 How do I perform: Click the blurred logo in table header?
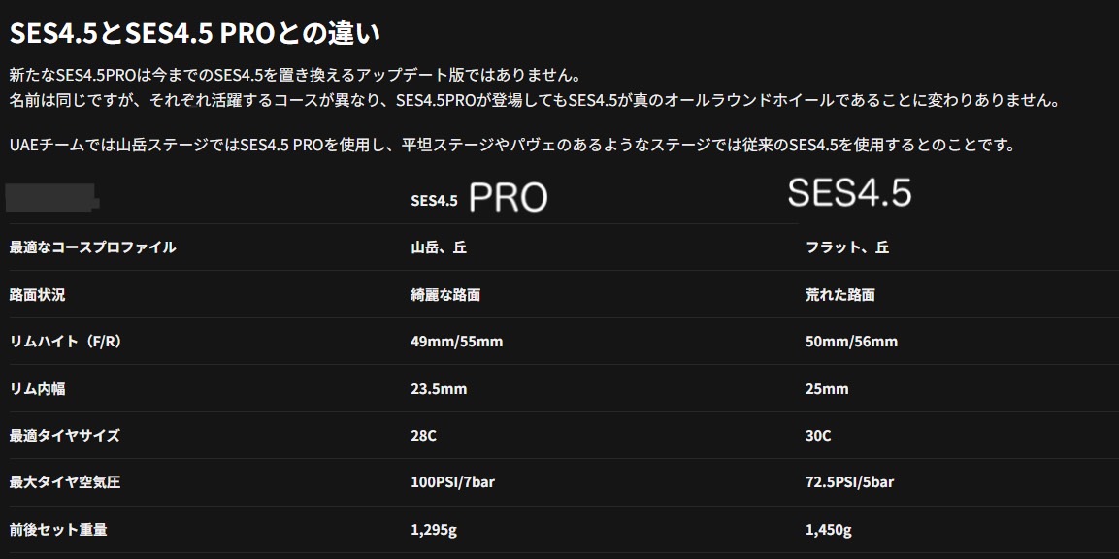click(x=52, y=198)
